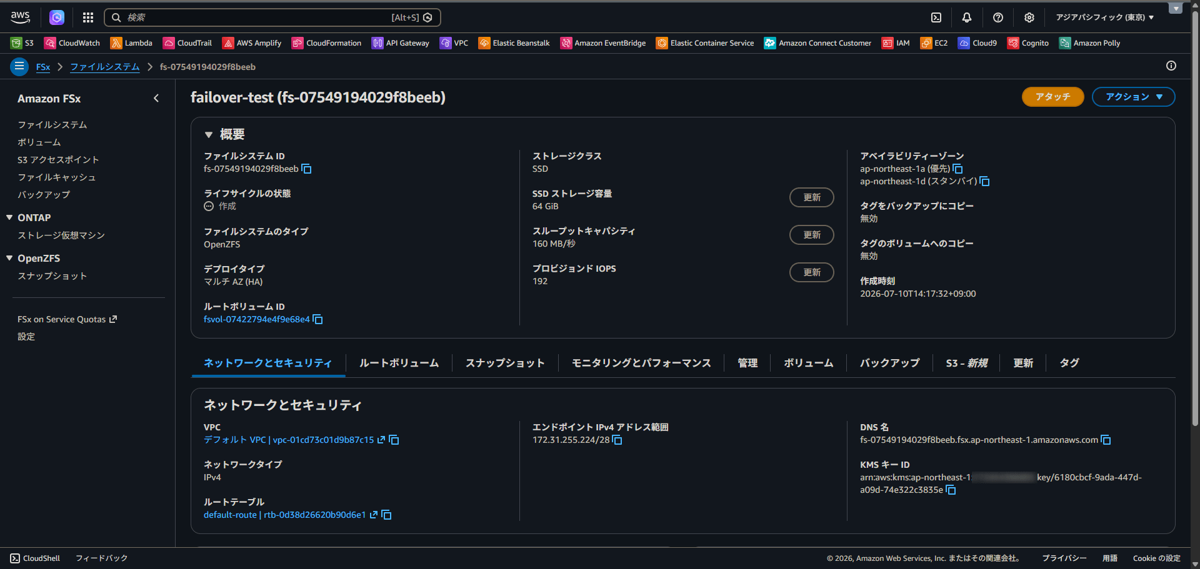Click the help question mark icon
The image size is (1200, 569).
998,17
